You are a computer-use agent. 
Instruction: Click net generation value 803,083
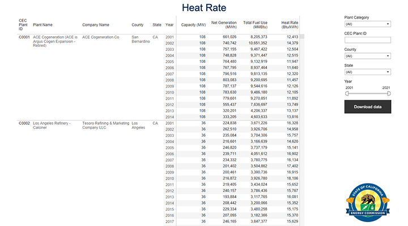point(229,80)
